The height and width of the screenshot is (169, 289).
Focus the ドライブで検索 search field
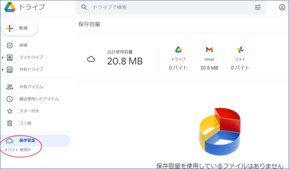click(x=171, y=7)
